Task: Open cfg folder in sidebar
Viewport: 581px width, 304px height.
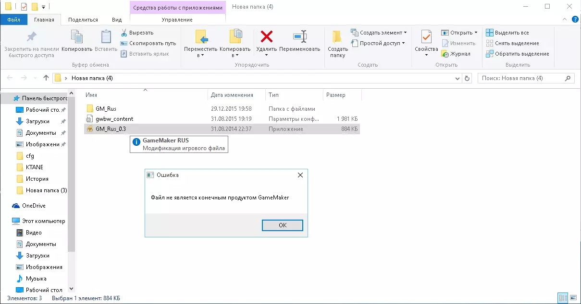Action: (x=30, y=156)
